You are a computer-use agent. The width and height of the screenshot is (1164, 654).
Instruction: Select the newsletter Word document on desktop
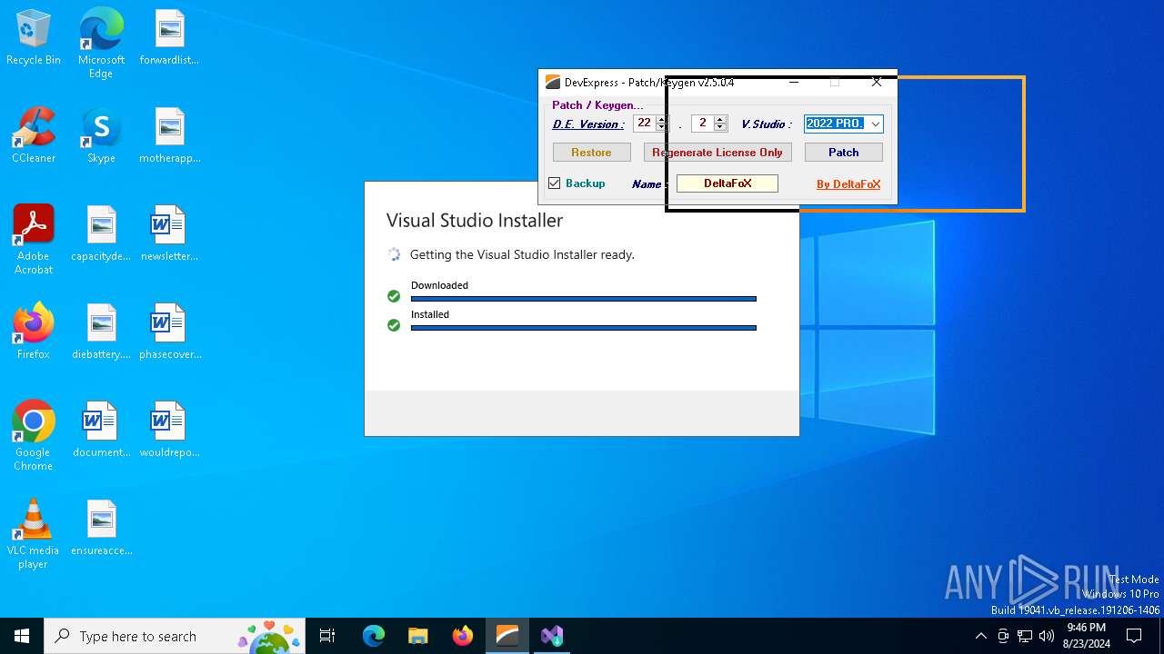pyautogui.click(x=169, y=234)
